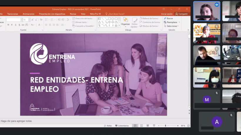The width and height of the screenshot is (241, 135).
Task: Click Reemplazar button
Action: coord(170,22)
